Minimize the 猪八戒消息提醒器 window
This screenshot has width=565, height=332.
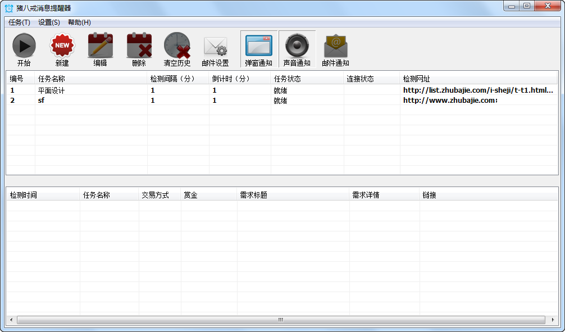tap(511, 6)
